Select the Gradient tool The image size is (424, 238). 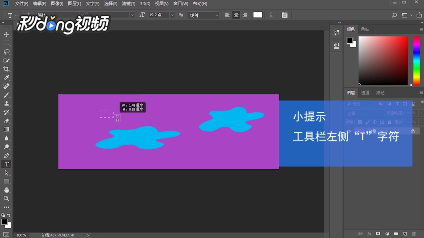[6, 130]
